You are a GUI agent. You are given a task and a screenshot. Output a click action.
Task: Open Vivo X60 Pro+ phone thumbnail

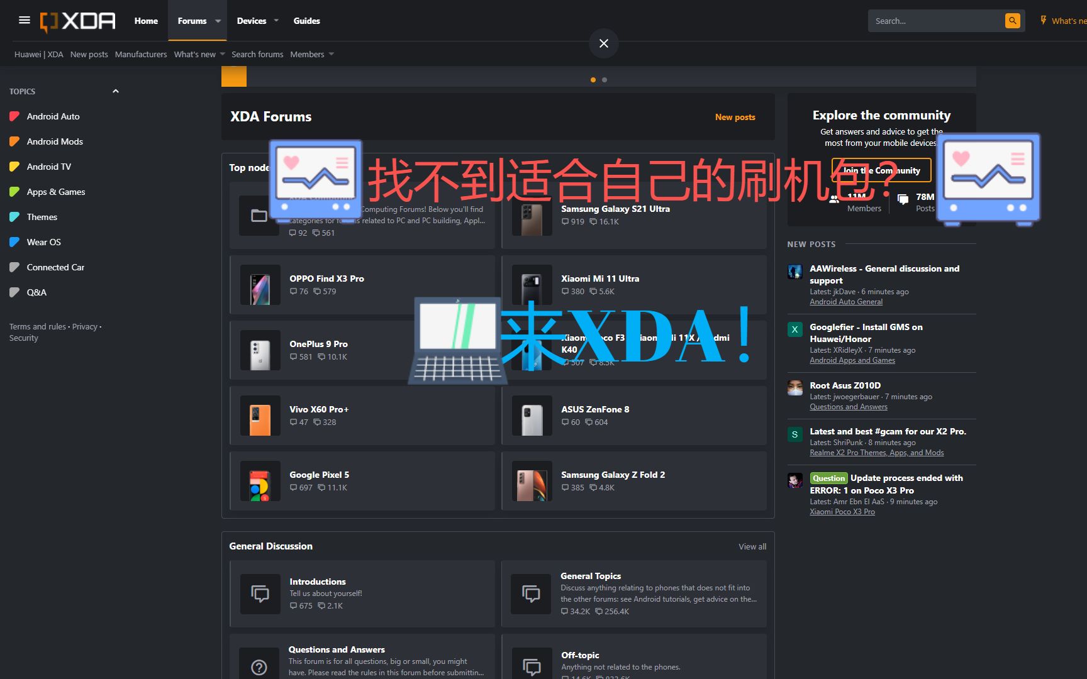[x=260, y=416]
